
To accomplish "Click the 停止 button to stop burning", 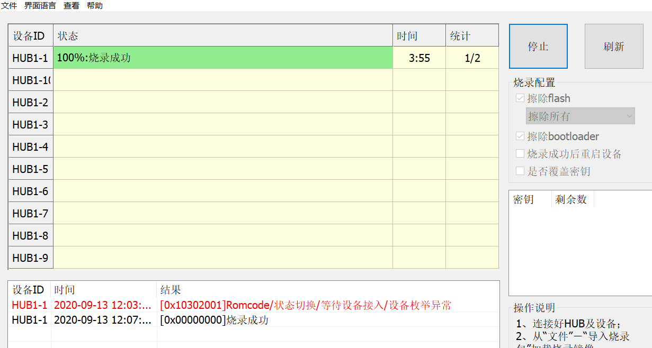I will click(538, 46).
